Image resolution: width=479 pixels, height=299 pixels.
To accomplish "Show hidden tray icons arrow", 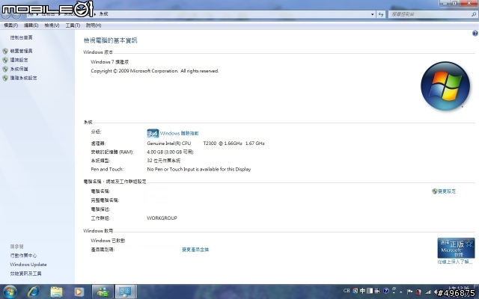I will pyautogui.click(x=401, y=292).
